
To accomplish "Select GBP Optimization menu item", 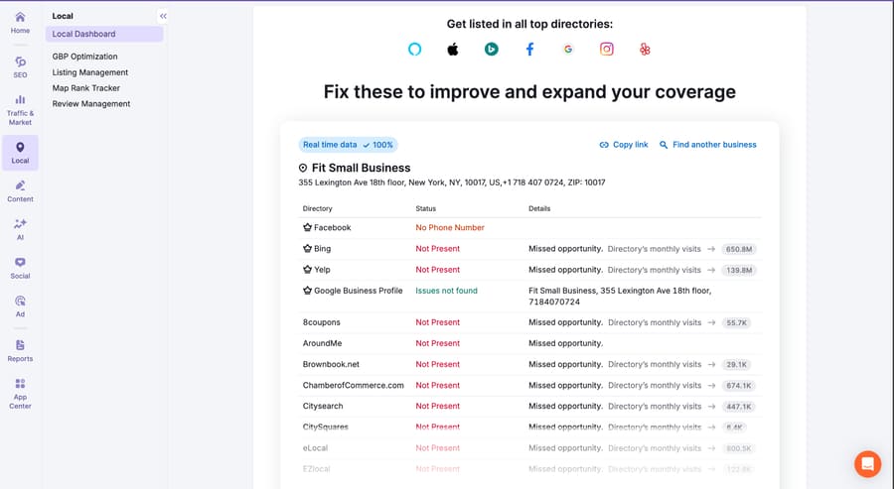I will [85, 57].
